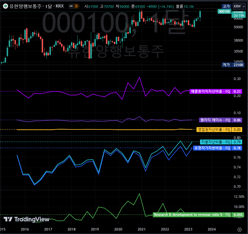Click the 0.76 axis label in equity pane
248x234 pixels.
(237, 157)
